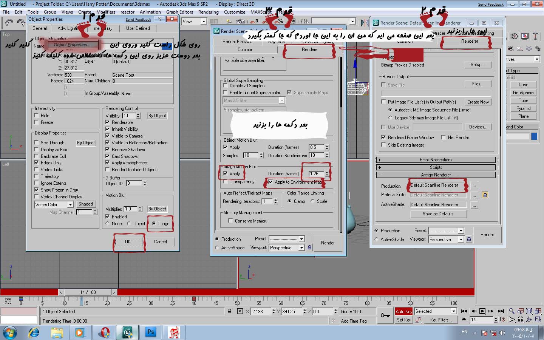Switch to Common tab in middle dialog
544x340 pixels.
click(x=246, y=49)
